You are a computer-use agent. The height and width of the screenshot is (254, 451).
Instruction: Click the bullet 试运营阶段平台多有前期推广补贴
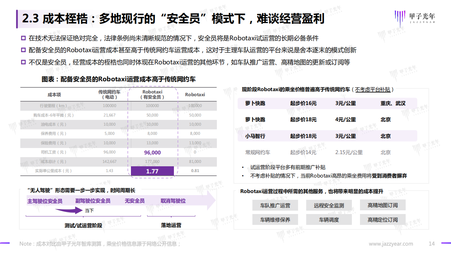pos(288,167)
